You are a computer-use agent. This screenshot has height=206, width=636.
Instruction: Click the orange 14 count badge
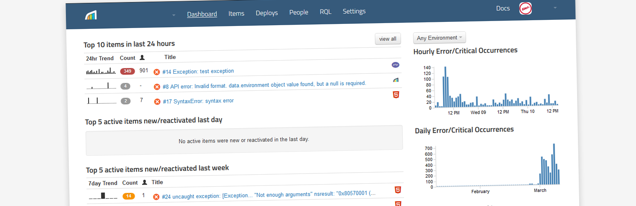(129, 196)
